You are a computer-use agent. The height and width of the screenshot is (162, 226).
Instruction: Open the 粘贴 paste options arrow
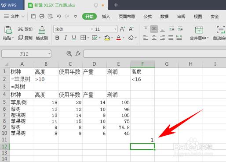pyautogui.click(x=13, y=38)
